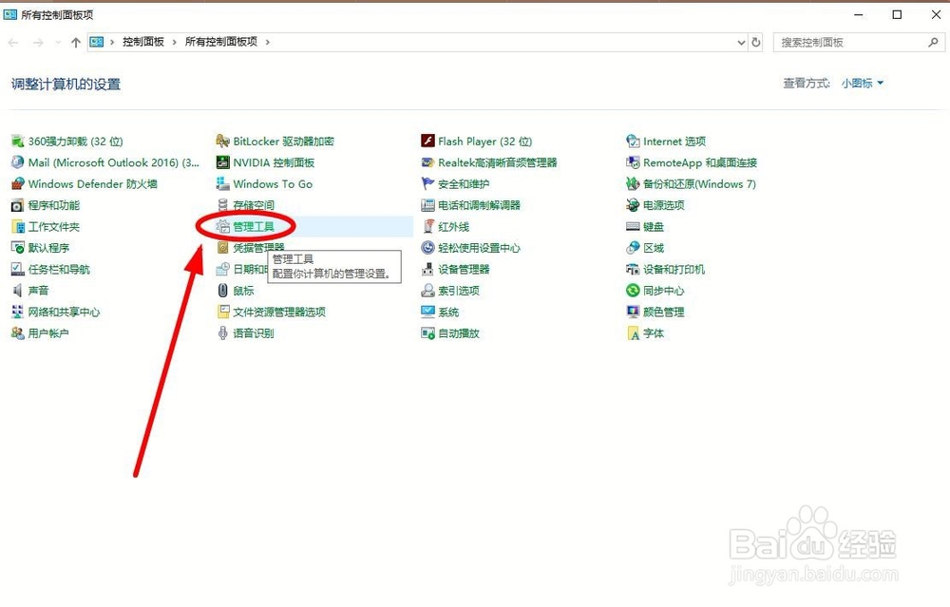Click the 红外线 icon
Screen dimensions: 950x607
[x=427, y=227]
